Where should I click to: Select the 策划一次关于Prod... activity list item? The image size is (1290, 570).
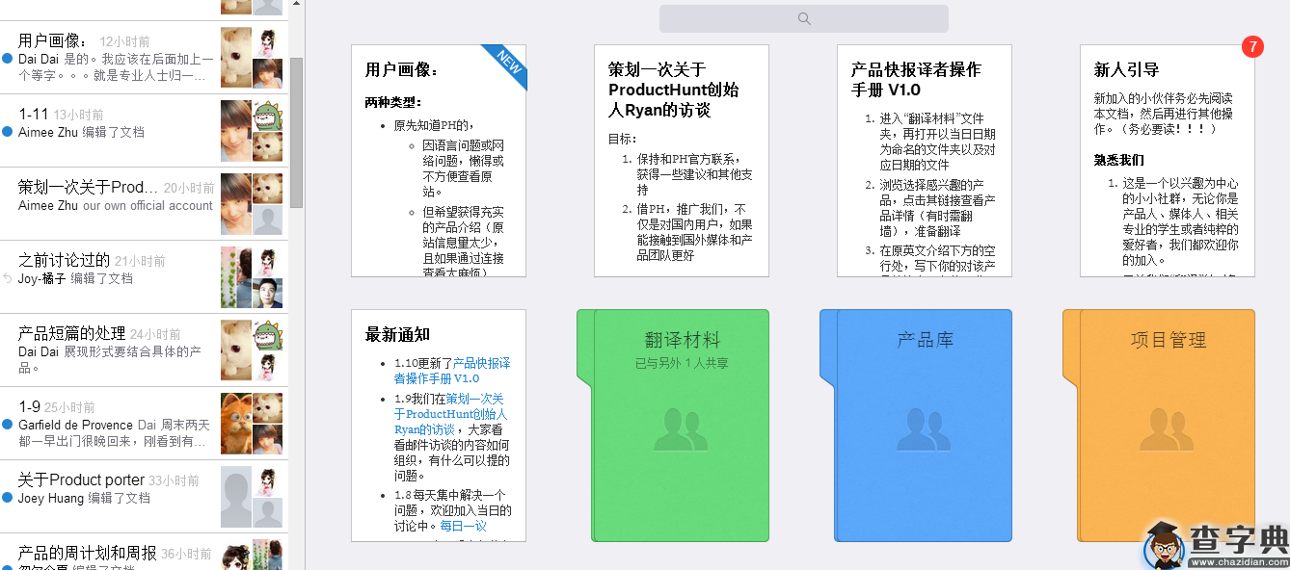tap(145, 204)
